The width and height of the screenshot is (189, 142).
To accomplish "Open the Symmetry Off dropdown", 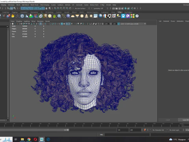I will [98, 8].
